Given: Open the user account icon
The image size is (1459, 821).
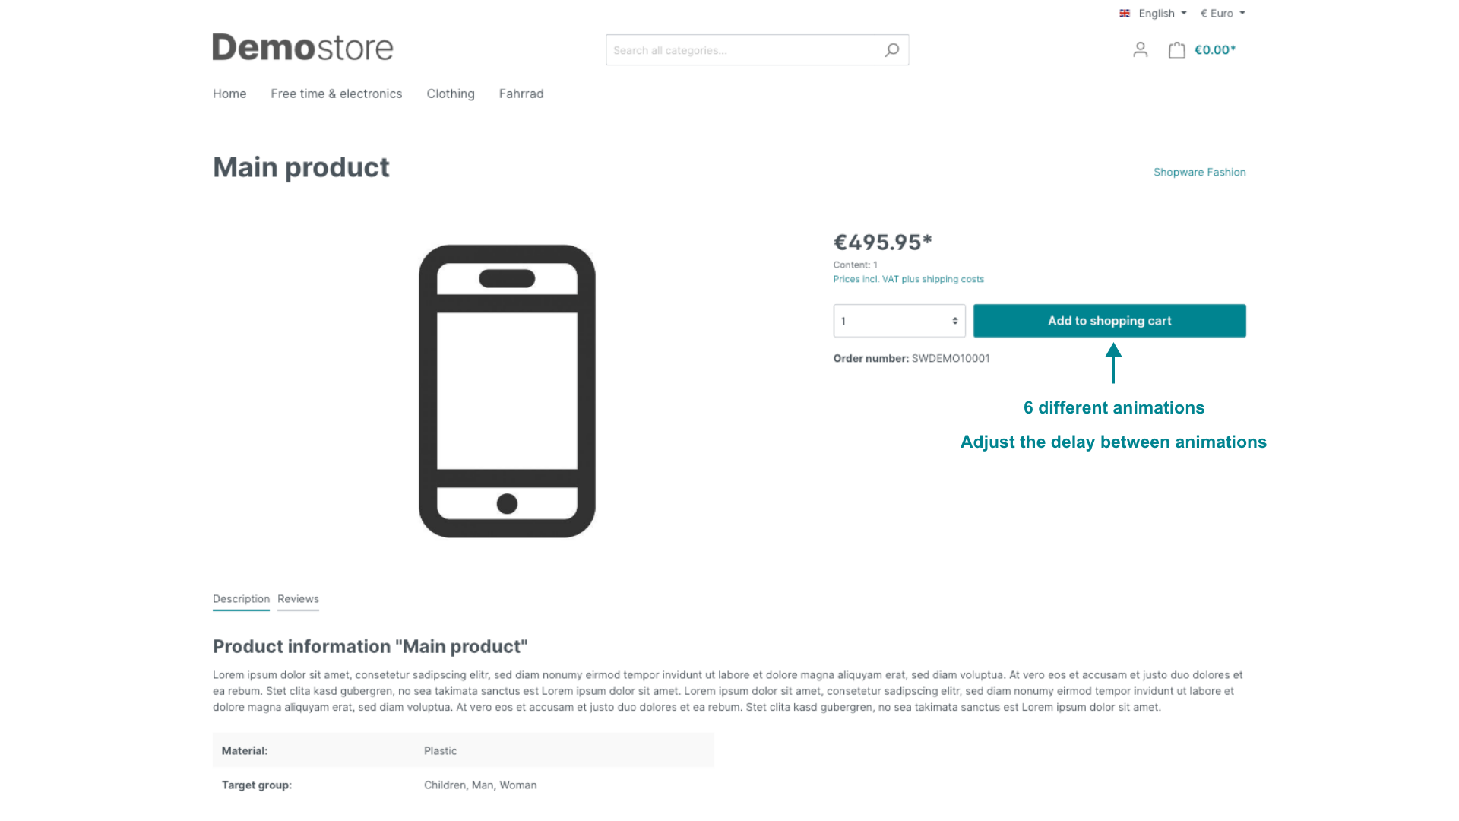Looking at the screenshot, I should point(1140,50).
